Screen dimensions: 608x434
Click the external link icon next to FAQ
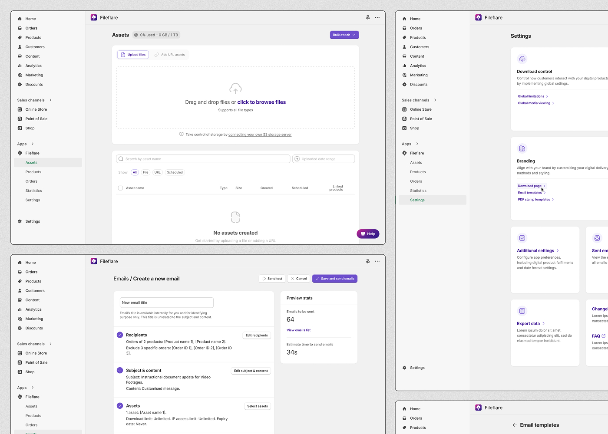[x=603, y=336]
